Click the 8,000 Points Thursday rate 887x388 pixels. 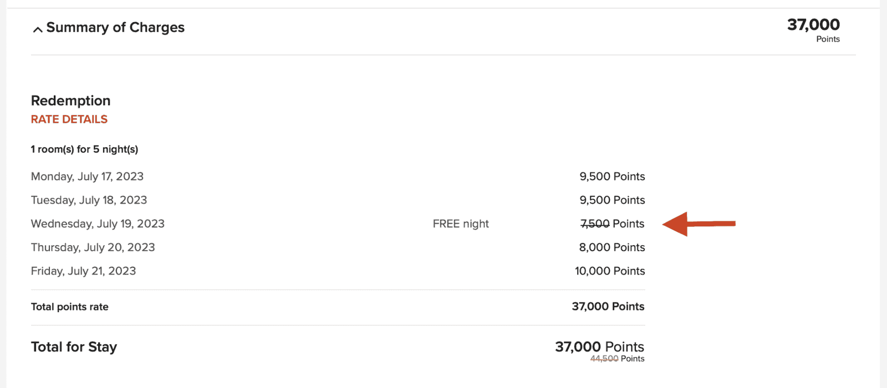[612, 247]
